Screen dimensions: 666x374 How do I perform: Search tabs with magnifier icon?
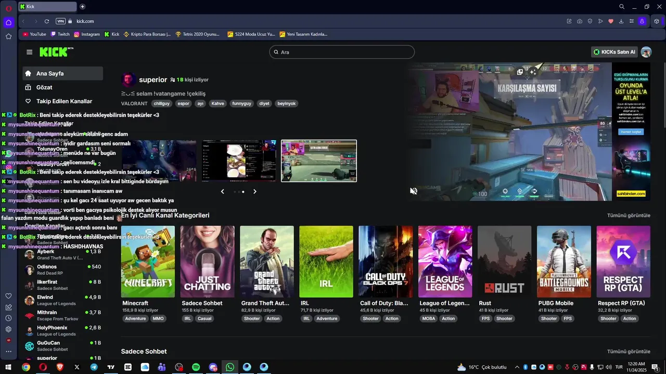point(622,7)
